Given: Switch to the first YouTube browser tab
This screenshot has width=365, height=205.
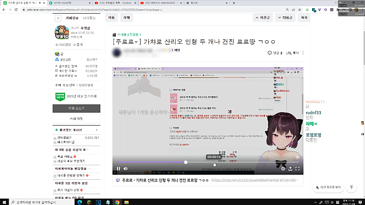Looking at the screenshot, I should pyautogui.click(x=115, y=3).
